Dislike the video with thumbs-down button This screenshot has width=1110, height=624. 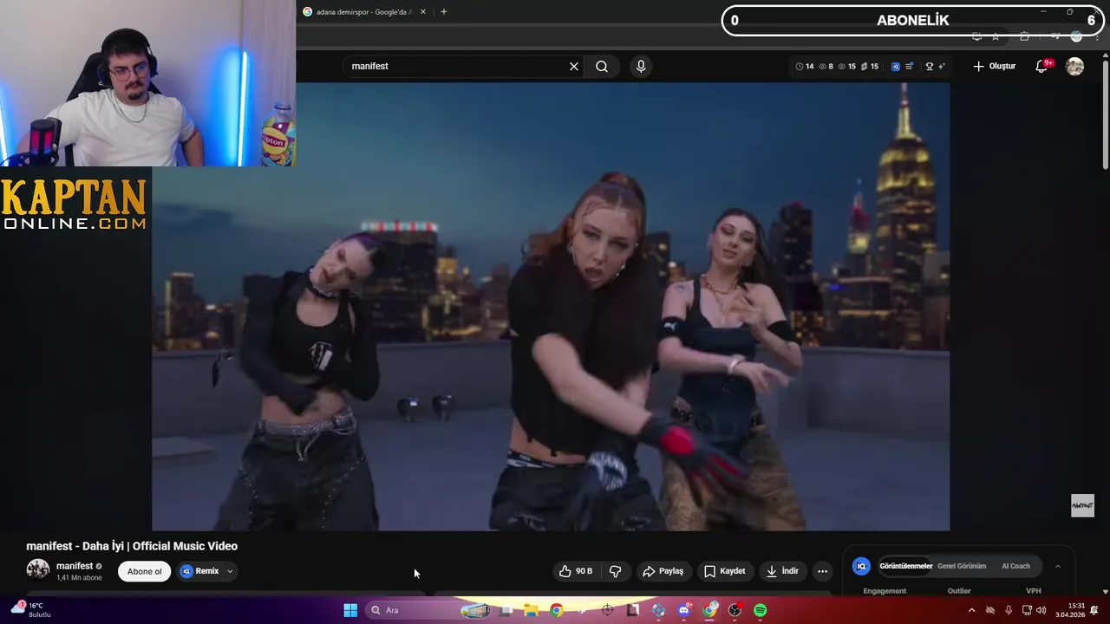tap(616, 571)
